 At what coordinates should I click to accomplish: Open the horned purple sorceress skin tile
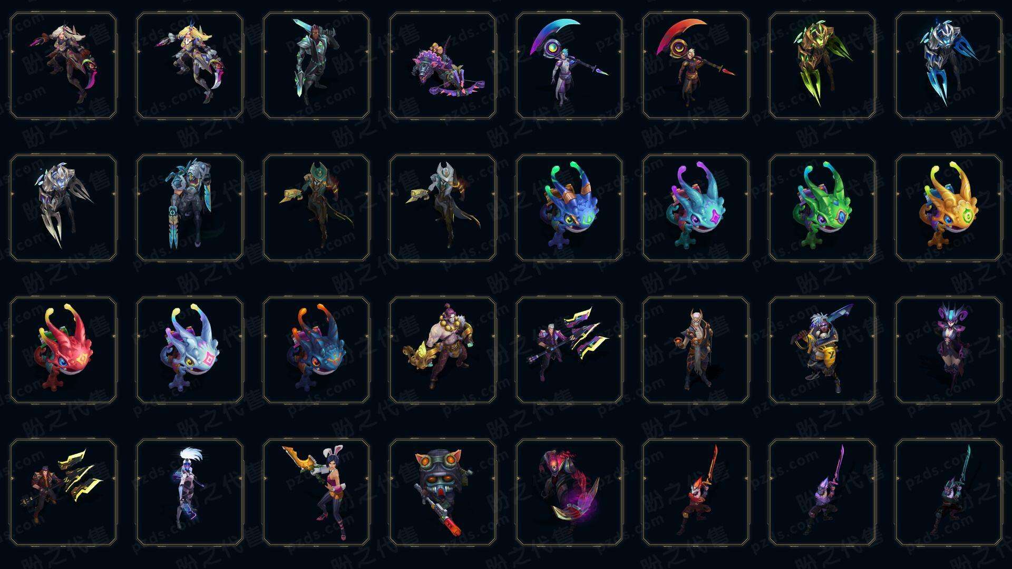pos(949,350)
